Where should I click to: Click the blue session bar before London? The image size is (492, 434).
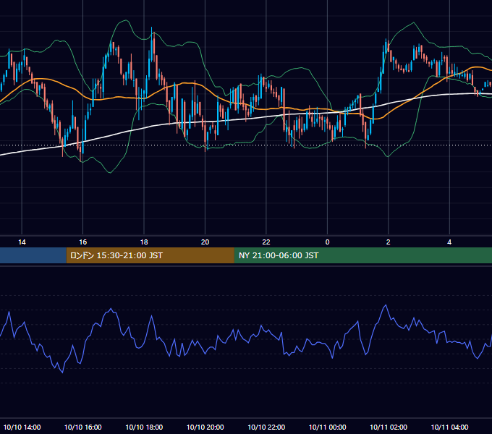pyautogui.click(x=33, y=255)
